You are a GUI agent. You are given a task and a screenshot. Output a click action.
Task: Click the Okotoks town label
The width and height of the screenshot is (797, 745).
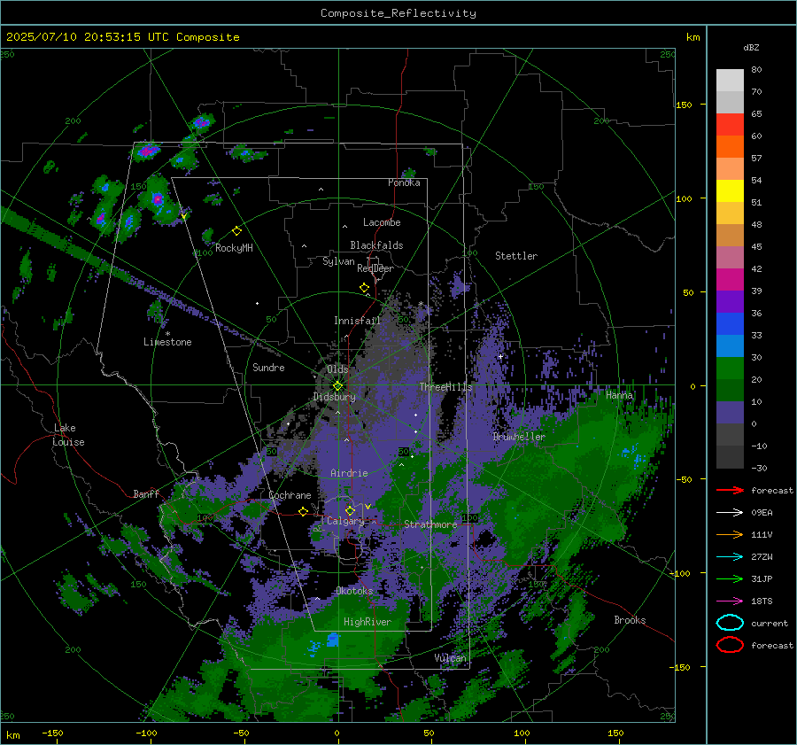(354, 591)
